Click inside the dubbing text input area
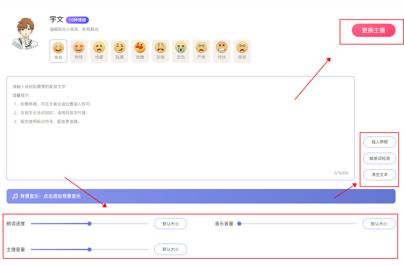 tap(180, 146)
